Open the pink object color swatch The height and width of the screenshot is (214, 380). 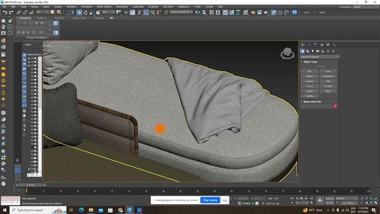tap(335, 106)
